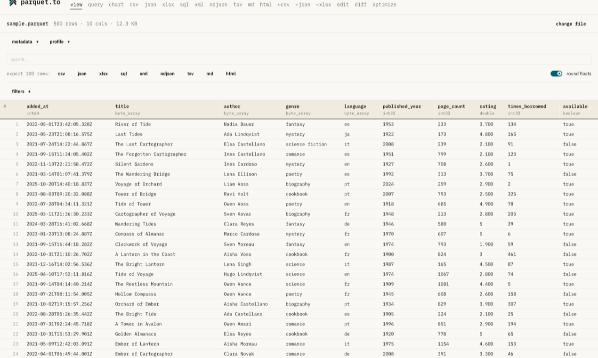Open the ←xlsx import tab
Viewport: 598px width, 358px height.
tap(323, 5)
